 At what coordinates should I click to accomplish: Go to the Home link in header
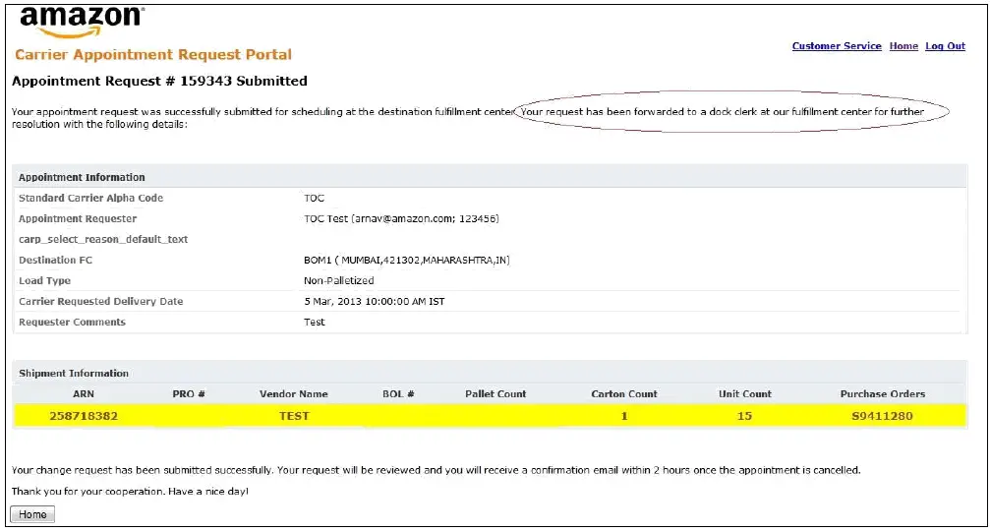click(x=903, y=46)
